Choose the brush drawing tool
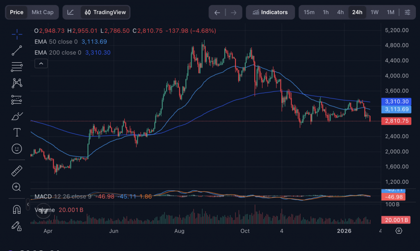 pos(17,116)
